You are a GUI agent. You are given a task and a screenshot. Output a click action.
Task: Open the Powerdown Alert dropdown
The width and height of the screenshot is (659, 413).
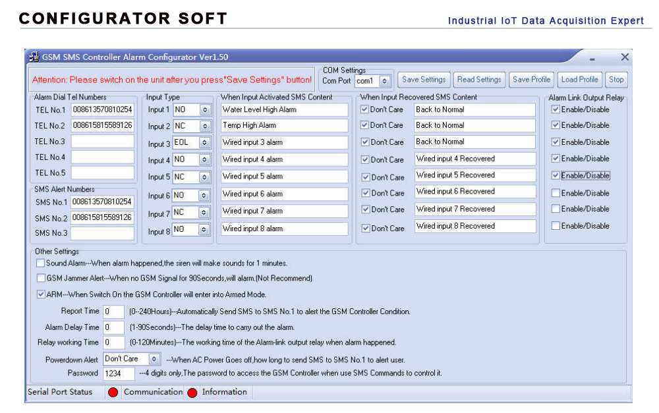154,359
